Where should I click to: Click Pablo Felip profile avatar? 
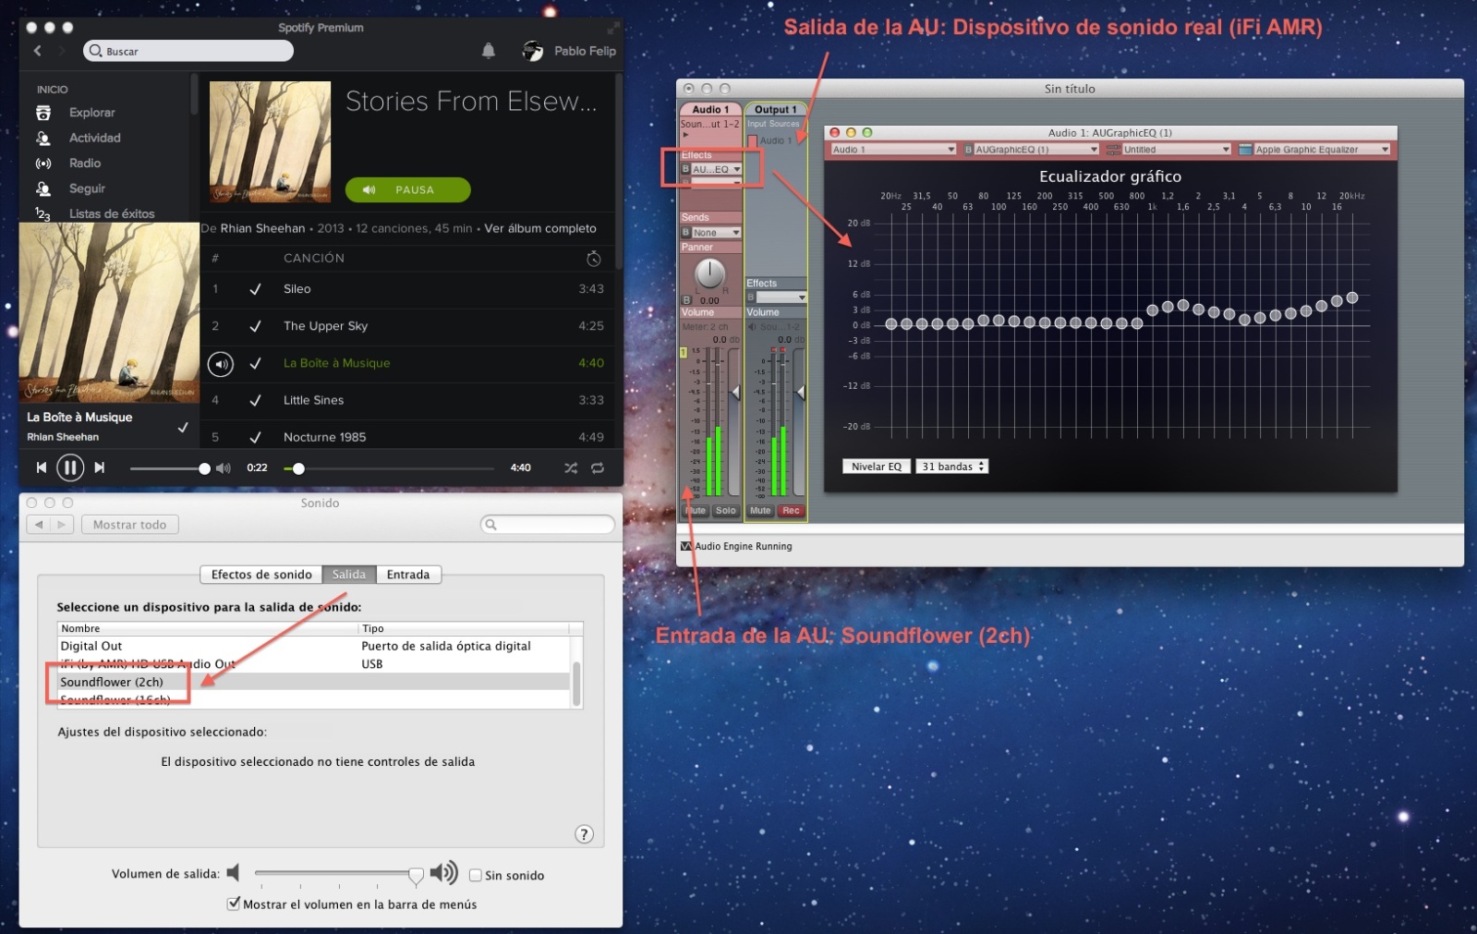point(533,51)
